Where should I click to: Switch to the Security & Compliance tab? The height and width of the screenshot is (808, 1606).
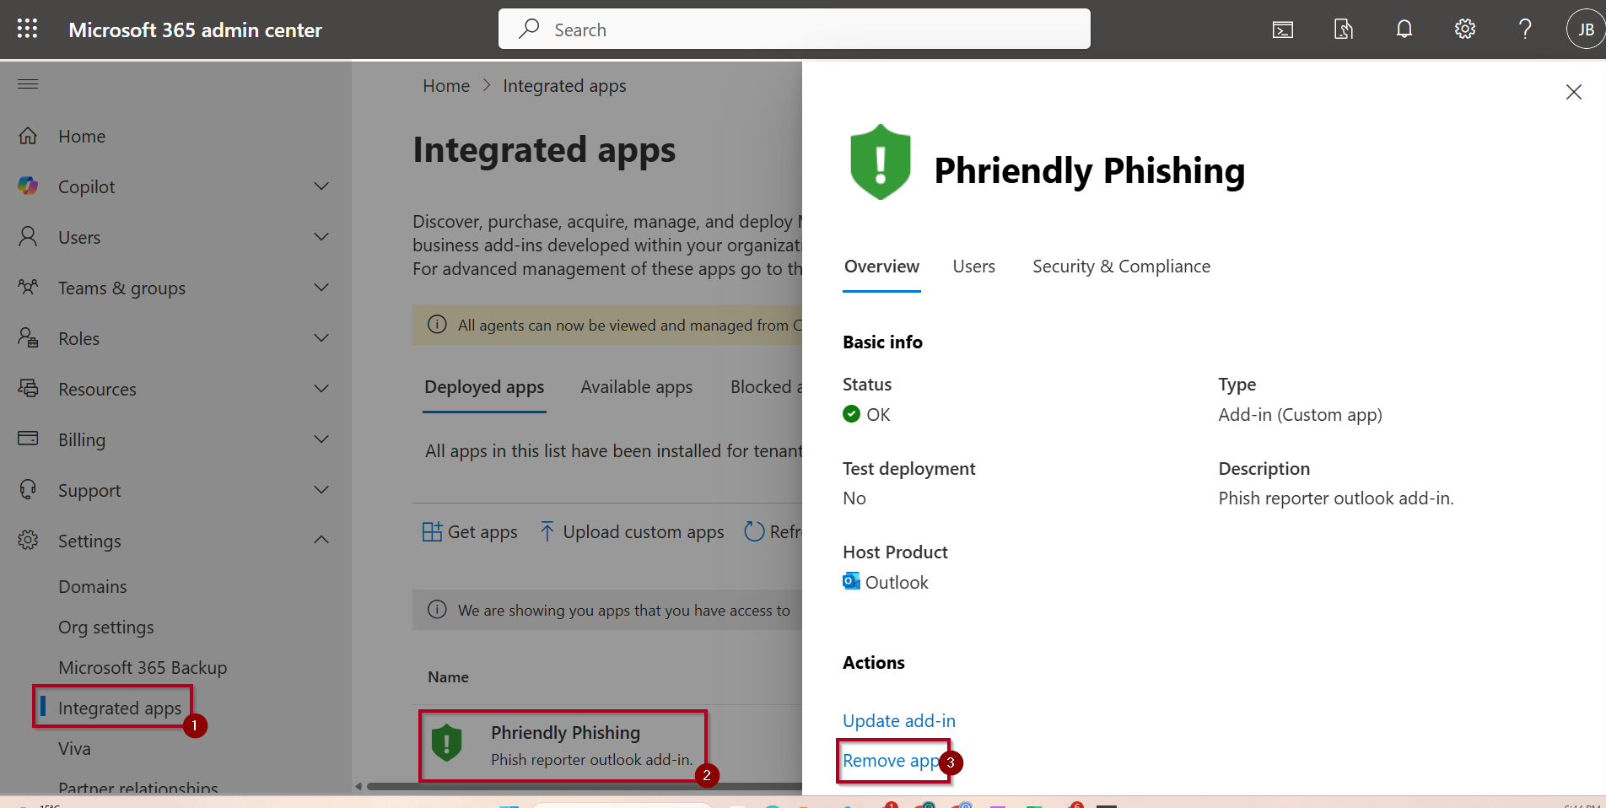coord(1121,267)
